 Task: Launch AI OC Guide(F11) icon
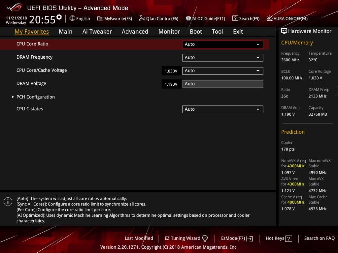point(188,18)
